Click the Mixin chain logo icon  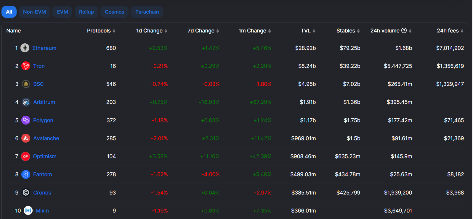(x=28, y=210)
